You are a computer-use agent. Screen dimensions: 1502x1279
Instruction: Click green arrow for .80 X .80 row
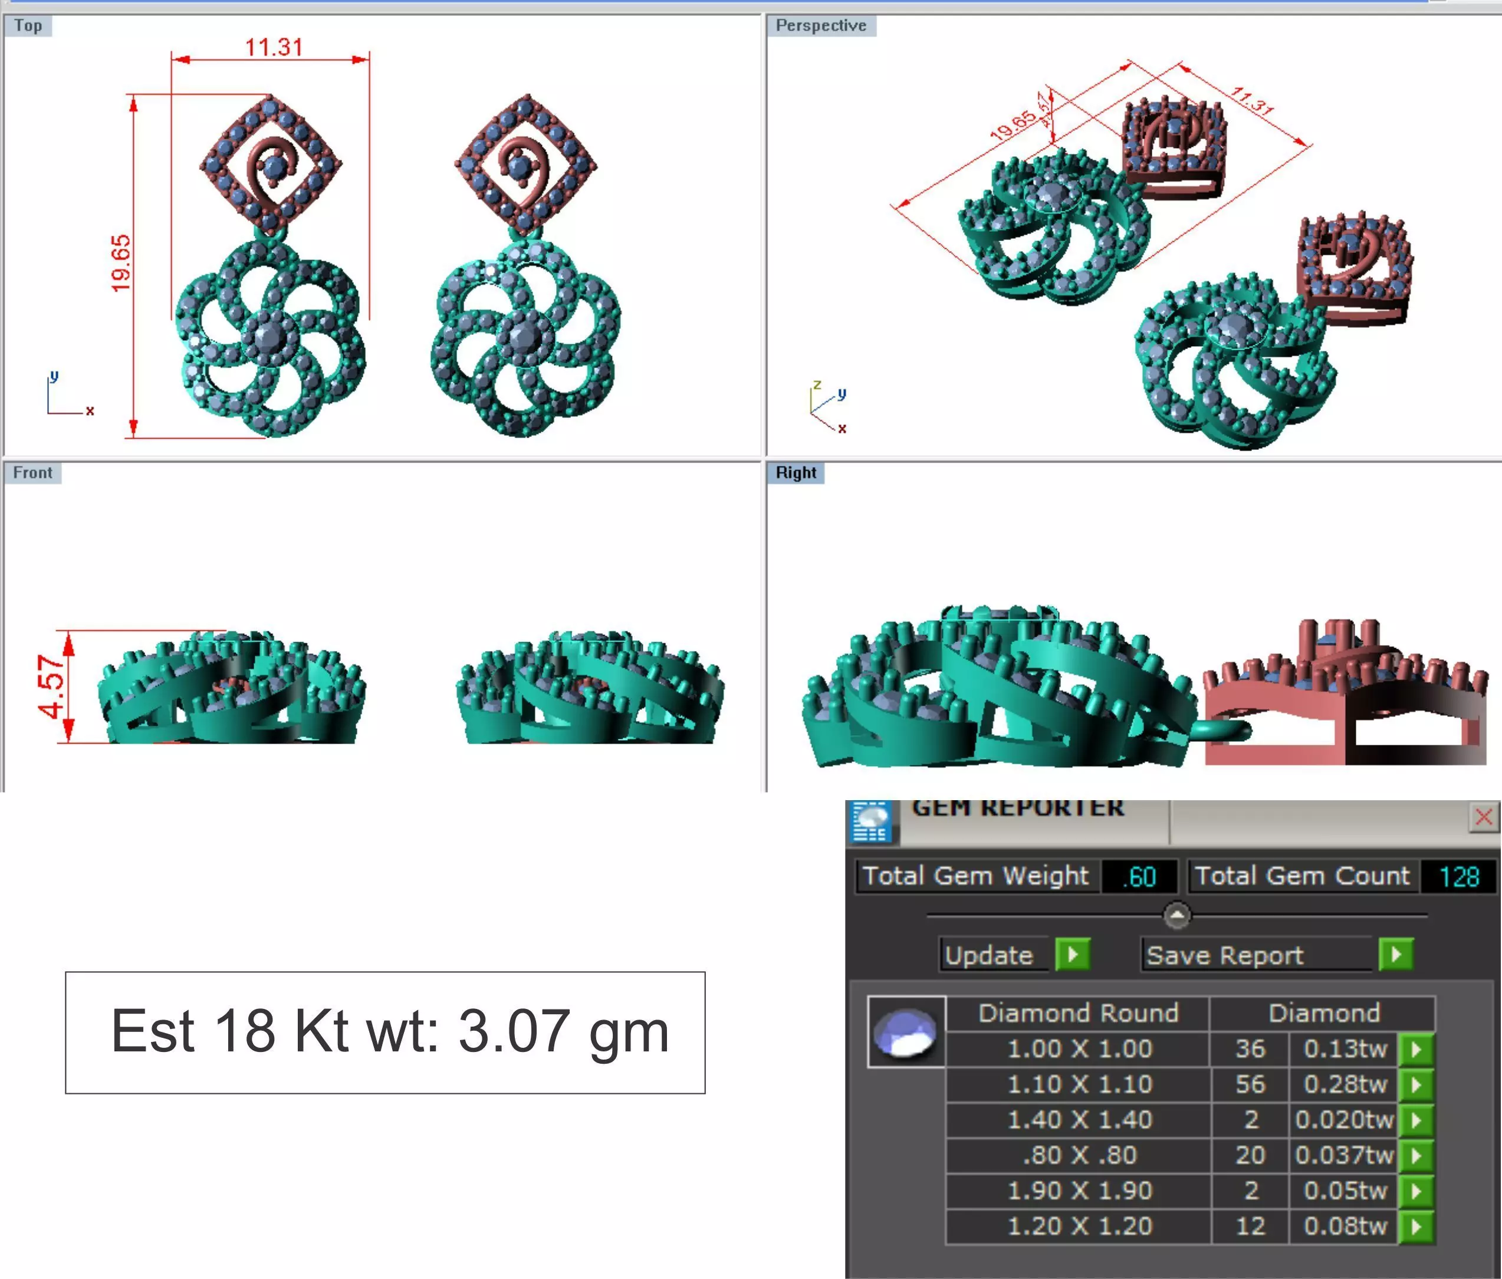point(1416,1155)
